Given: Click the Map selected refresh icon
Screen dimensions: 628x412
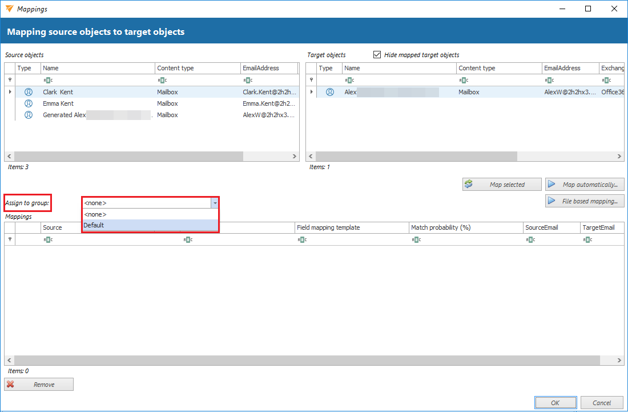Looking at the screenshot, I should pos(469,185).
